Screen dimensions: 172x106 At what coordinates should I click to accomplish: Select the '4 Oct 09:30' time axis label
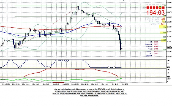(x=75, y=84)
